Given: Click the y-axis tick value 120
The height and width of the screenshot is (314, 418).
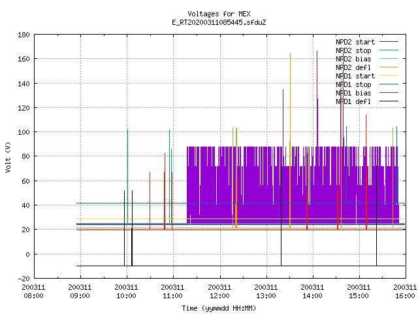Looking at the screenshot, I should (x=24, y=108).
